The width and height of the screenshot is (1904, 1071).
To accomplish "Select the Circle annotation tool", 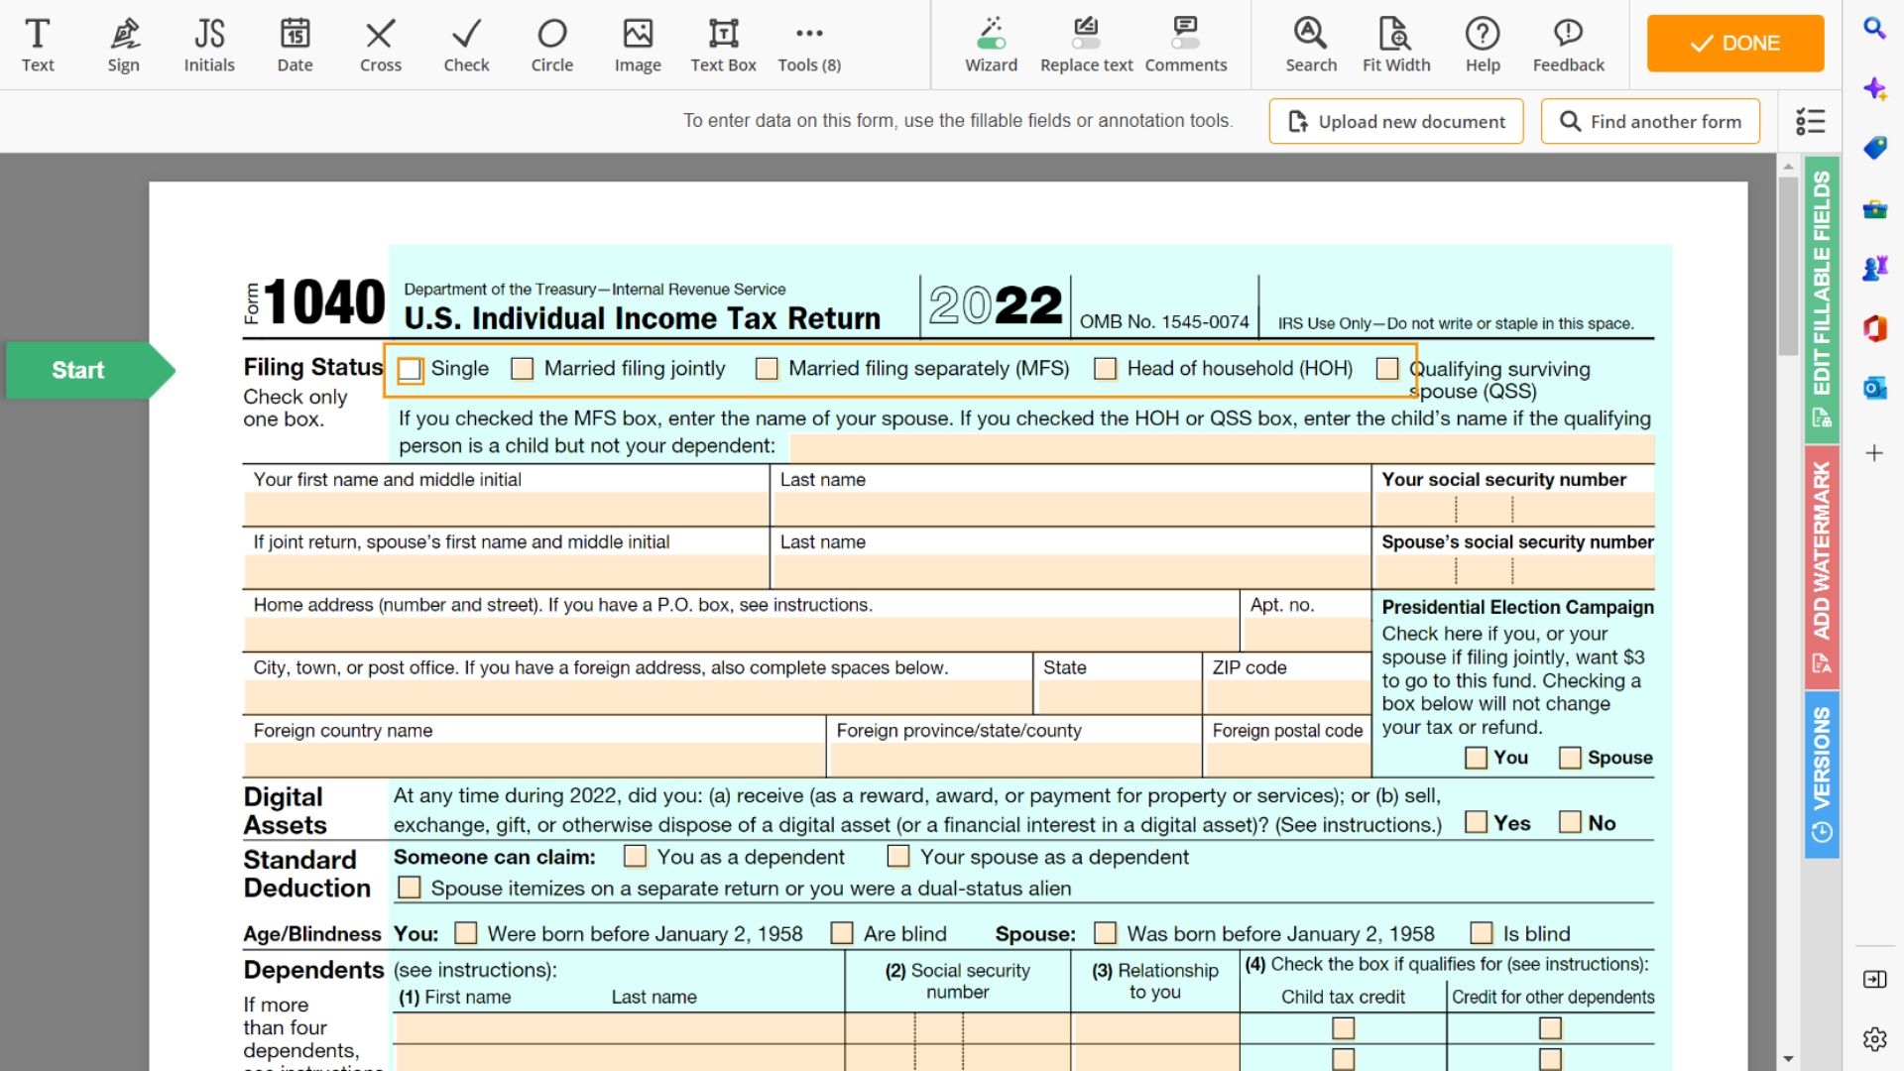I will coord(552,44).
